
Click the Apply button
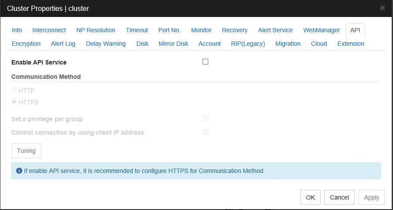[x=371, y=197]
